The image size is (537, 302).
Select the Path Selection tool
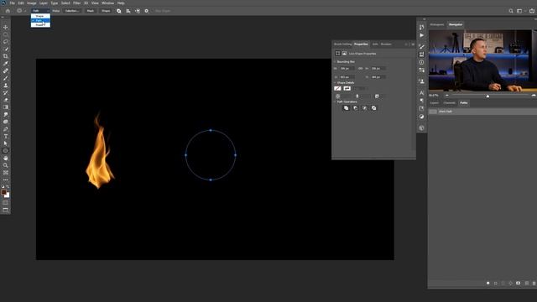point(6,143)
